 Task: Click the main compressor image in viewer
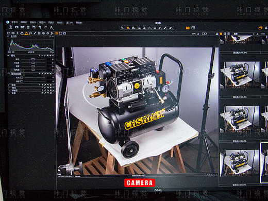[x=137, y=111]
